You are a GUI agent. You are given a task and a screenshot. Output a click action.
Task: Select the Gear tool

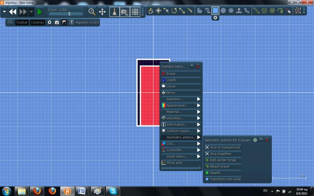[231, 11]
